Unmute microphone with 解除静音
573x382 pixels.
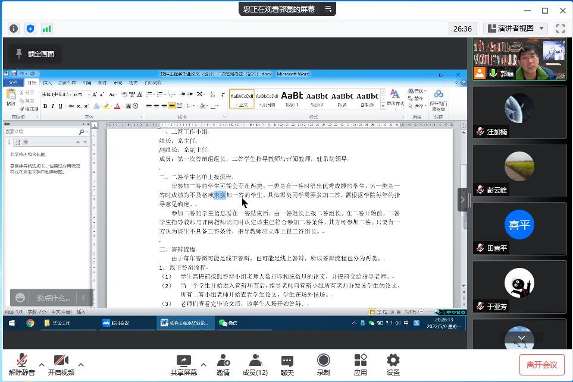[22, 365]
